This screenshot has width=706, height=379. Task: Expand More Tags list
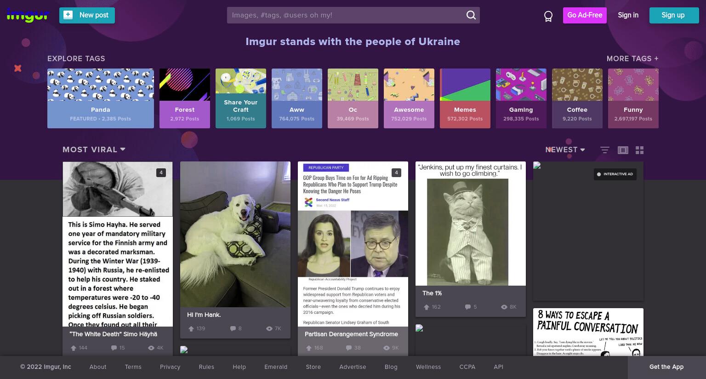[x=632, y=58]
